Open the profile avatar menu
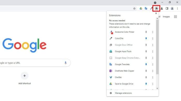 [x=172, y=8]
